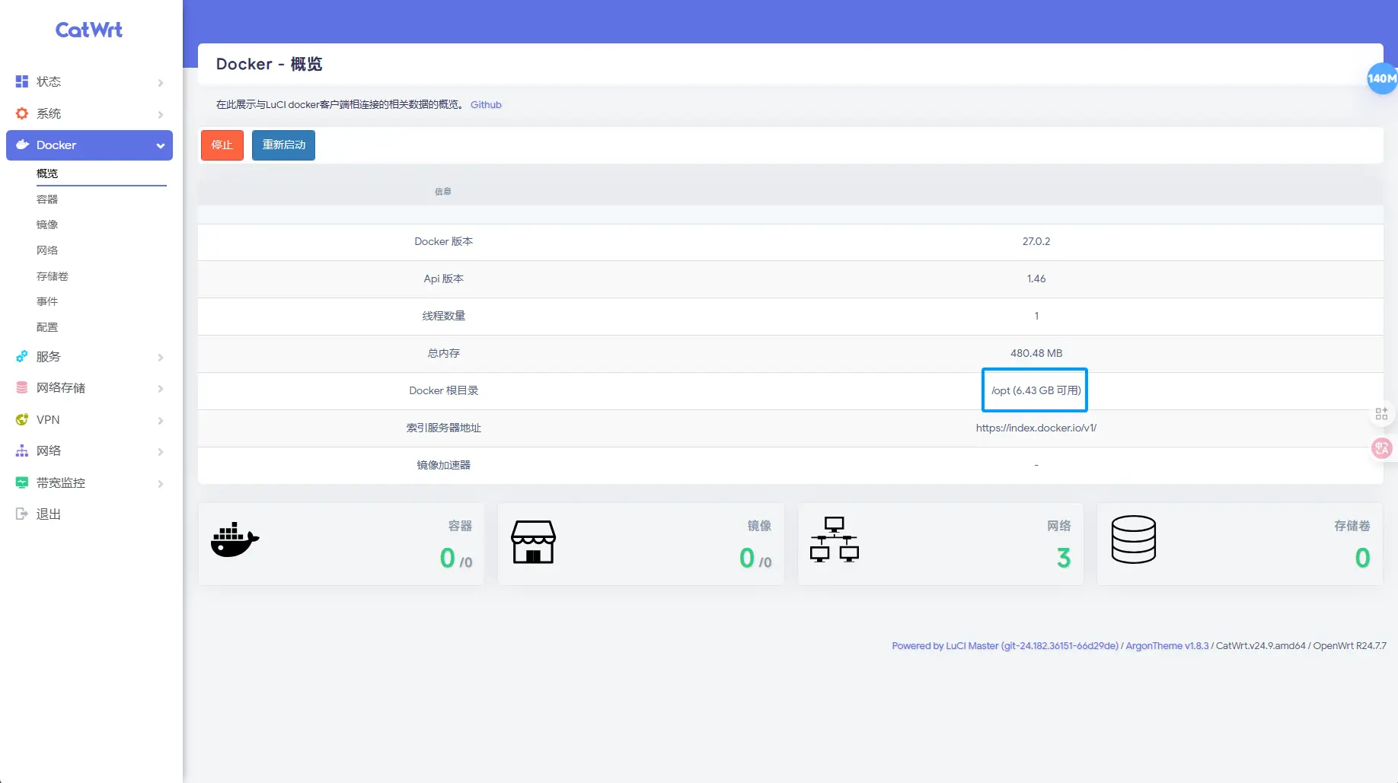Image resolution: width=1398 pixels, height=783 pixels.
Task: Click the 140M memory badge
Action: click(x=1382, y=78)
